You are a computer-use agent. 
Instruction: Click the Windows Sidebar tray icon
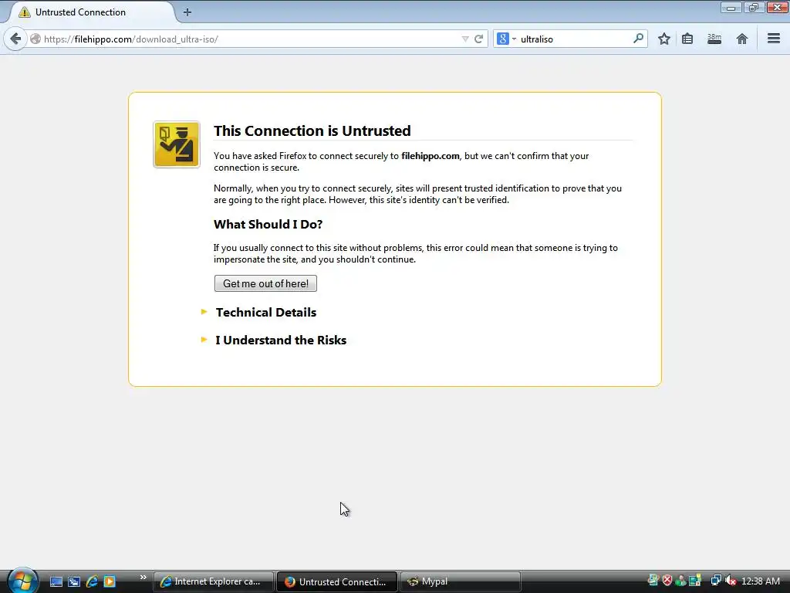tap(695, 581)
